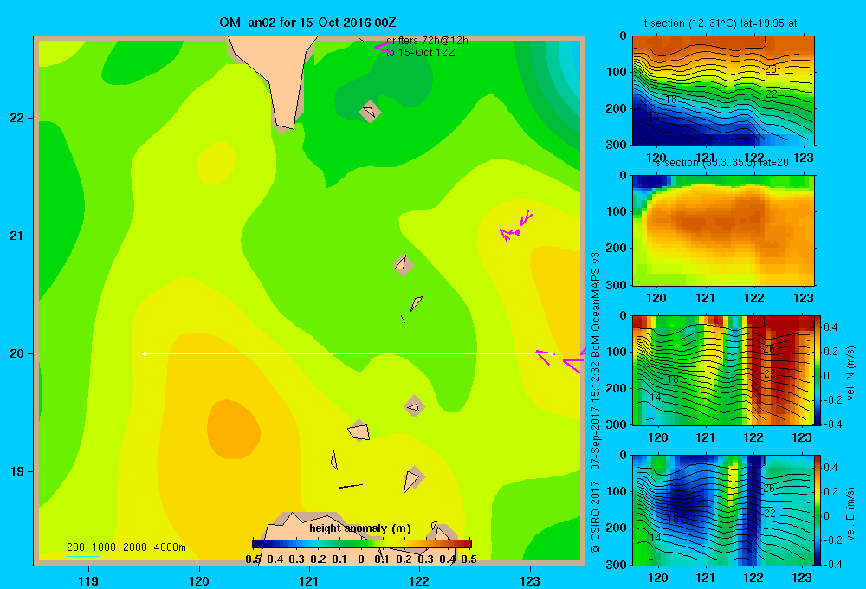Click the '-0.5' tick on height anomaly scale
866x589 pixels.
[x=252, y=560]
